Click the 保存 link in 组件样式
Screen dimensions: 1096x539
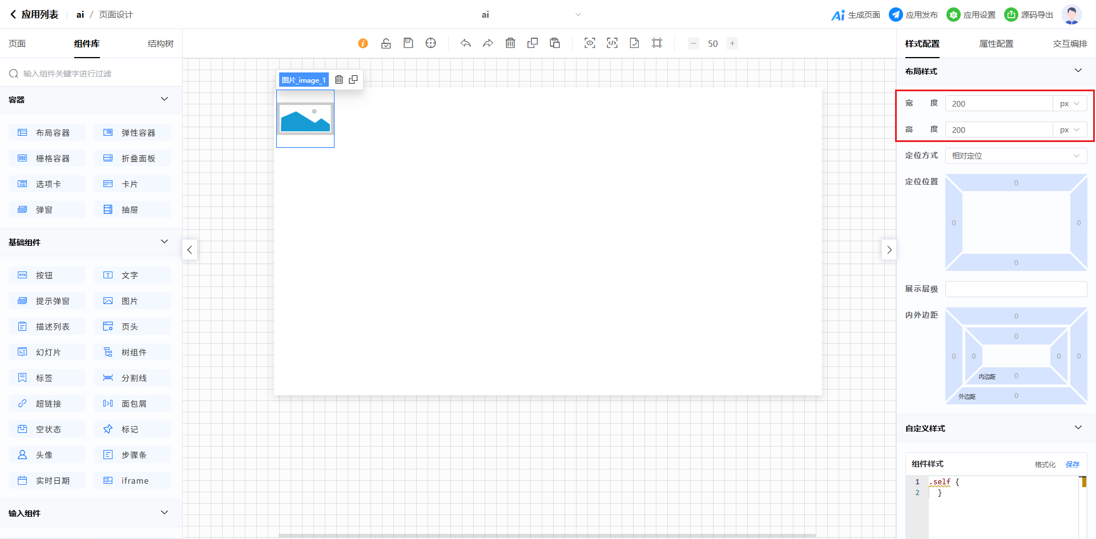click(x=1073, y=464)
